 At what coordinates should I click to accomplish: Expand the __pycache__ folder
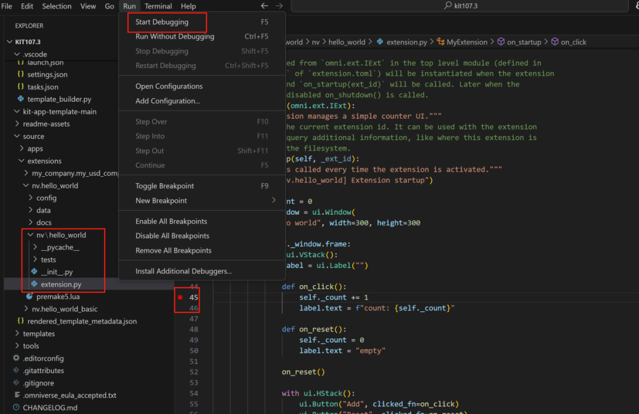click(59, 247)
